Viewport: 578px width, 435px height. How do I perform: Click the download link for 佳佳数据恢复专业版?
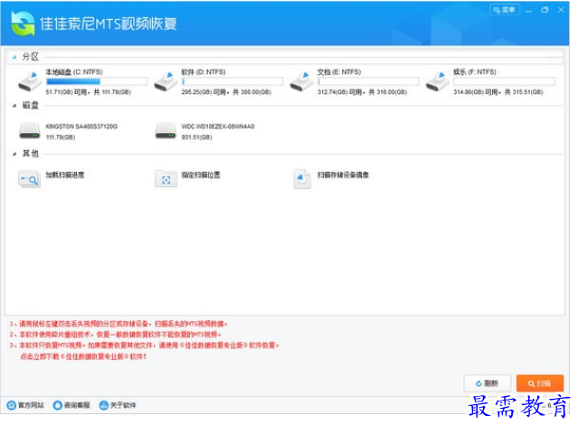(x=83, y=357)
